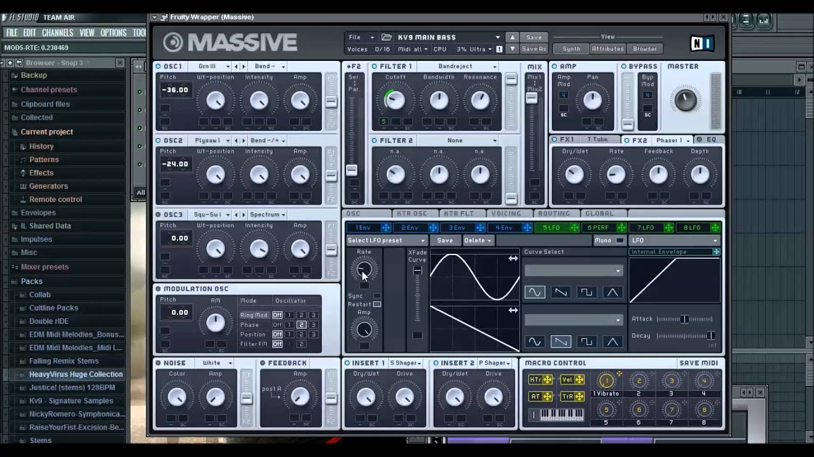
Task: Load next preset with down arrow
Action: coord(512,49)
